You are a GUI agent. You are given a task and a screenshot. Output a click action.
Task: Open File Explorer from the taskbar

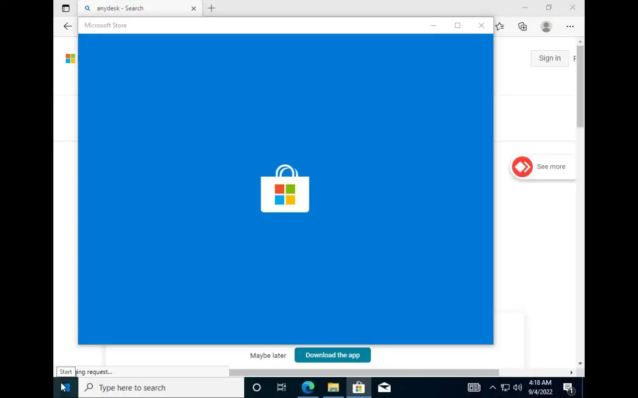pyautogui.click(x=333, y=388)
